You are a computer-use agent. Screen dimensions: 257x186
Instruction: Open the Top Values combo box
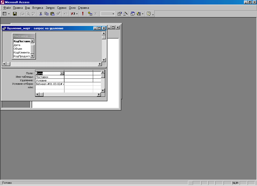pos(113,14)
